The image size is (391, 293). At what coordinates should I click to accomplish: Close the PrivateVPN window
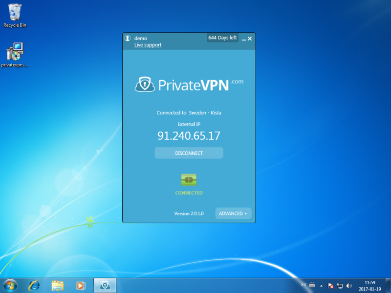250,39
